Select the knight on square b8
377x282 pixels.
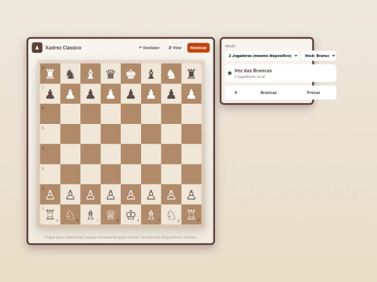point(71,74)
